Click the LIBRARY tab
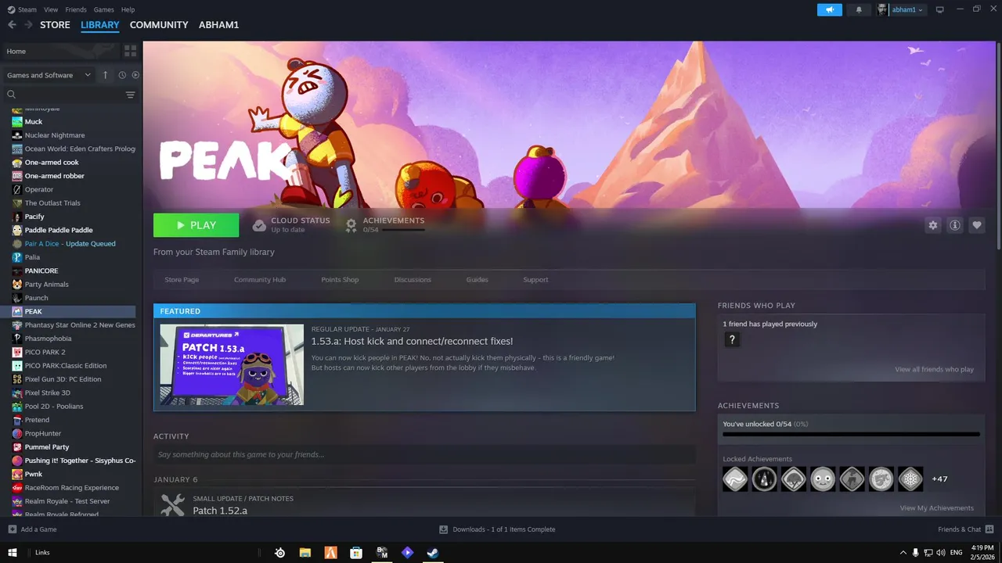Viewport: 1002px width, 563px height. click(x=100, y=25)
